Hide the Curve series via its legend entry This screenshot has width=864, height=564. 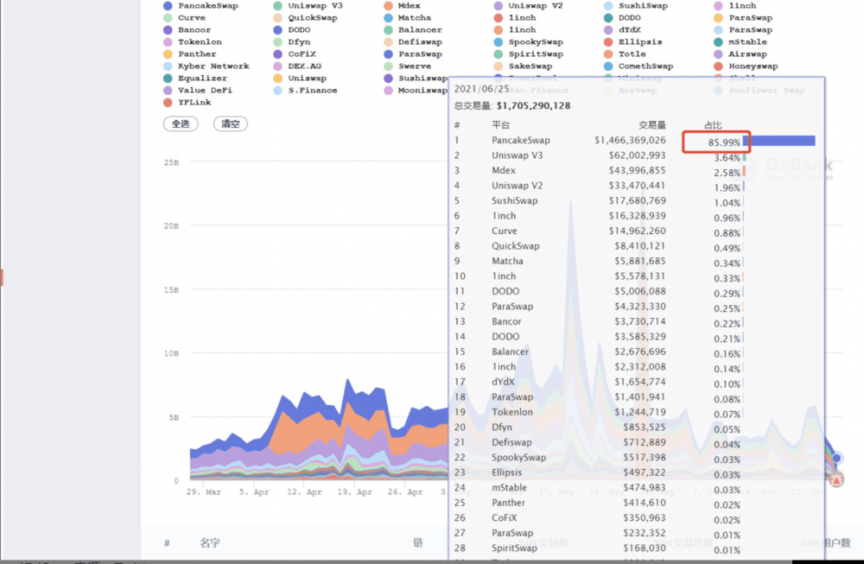[185, 17]
